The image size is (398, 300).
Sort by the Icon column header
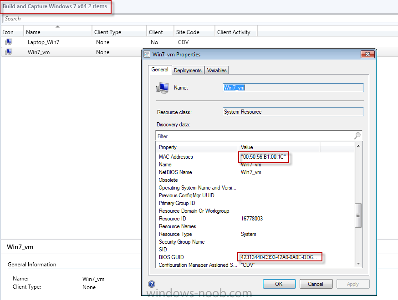point(12,32)
